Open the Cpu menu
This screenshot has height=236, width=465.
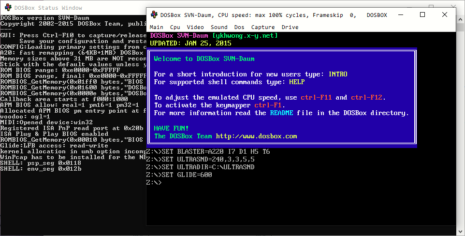[x=175, y=27]
